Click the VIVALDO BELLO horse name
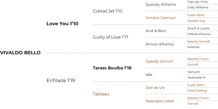Image resolution: width=218 pixels, height=109 pixels. pos(20,53)
